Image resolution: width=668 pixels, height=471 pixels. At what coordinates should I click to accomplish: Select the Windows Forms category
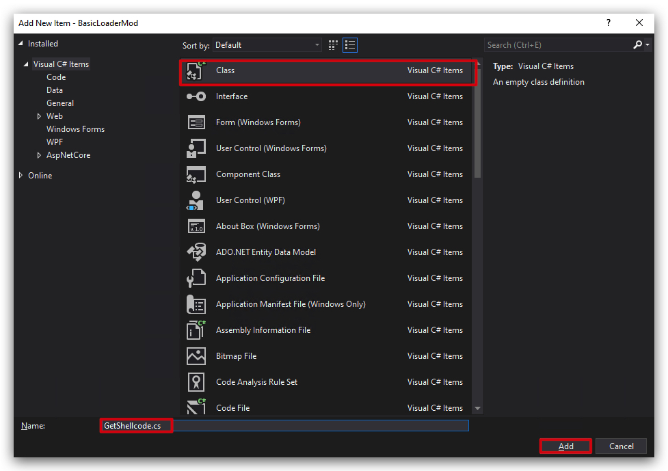click(75, 129)
